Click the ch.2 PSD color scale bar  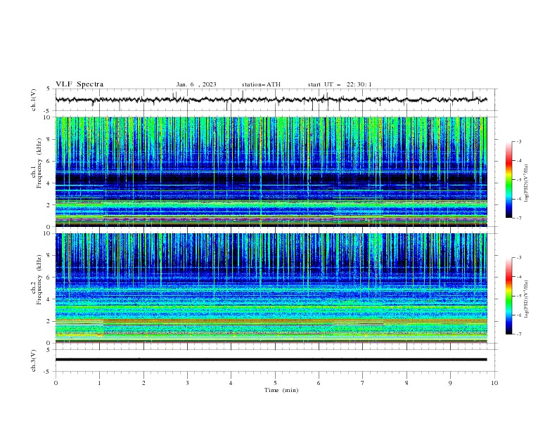[x=509, y=296]
